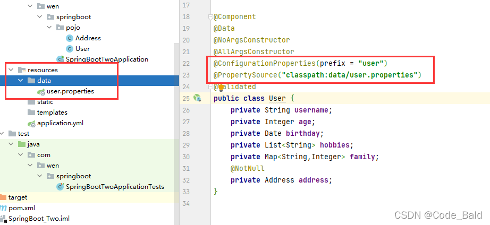490x225 pixels.
Task: Fold annotations using marker at line 18
Action: (210, 17)
